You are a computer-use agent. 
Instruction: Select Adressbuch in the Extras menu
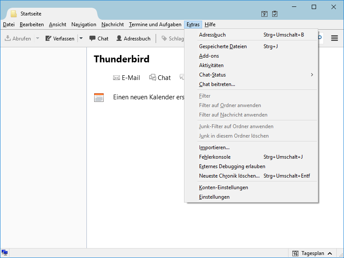(x=252, y=35)
